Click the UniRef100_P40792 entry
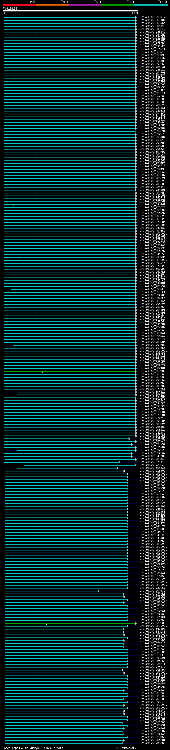Screen dimensions: 170x750 pyautogui.click(x=152, y=687)
